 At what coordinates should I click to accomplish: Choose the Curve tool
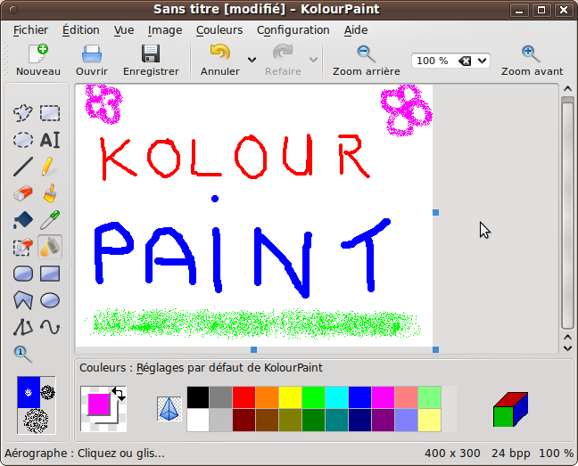pos(50,326)
